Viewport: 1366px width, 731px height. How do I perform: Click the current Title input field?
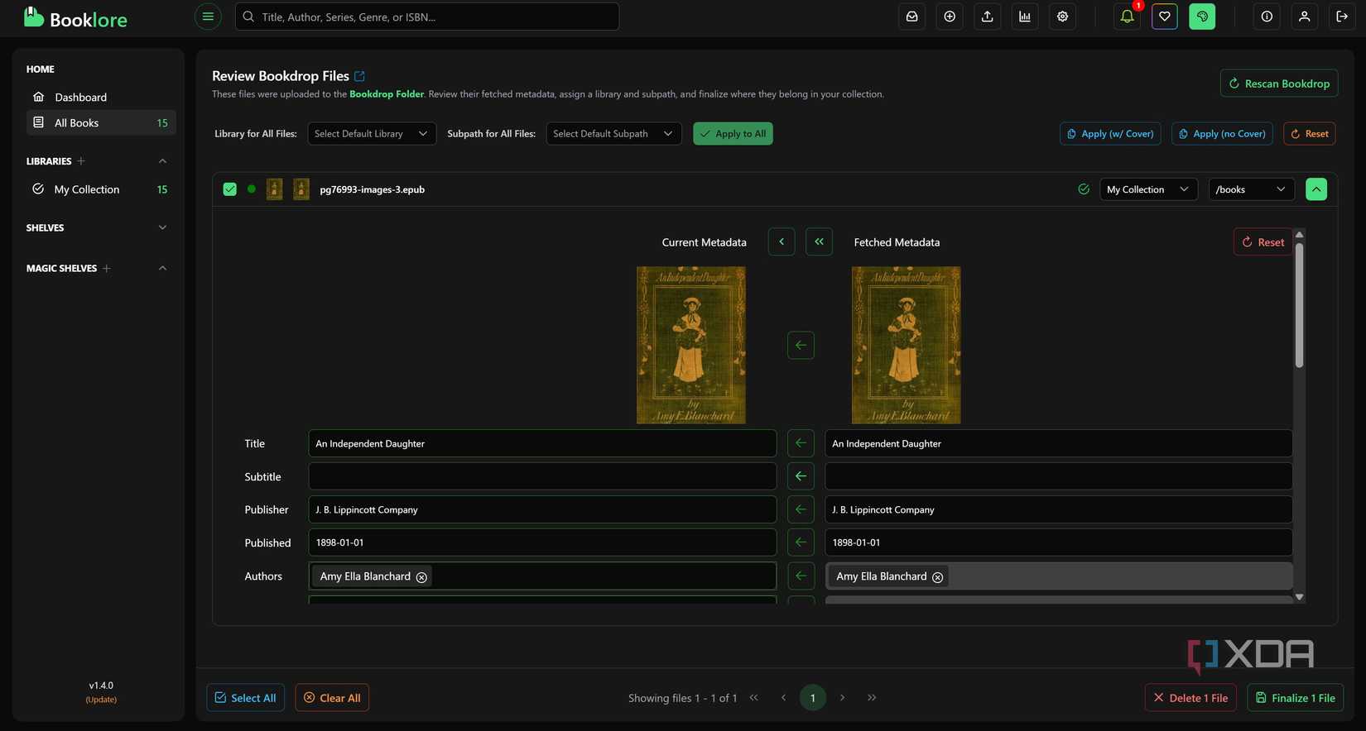click(542, 443)
